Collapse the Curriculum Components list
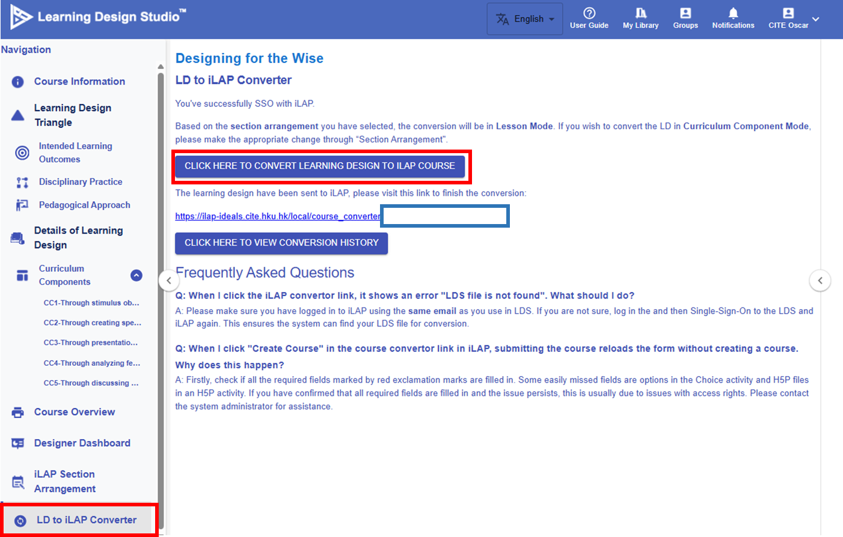 click(x=136, y=275)
